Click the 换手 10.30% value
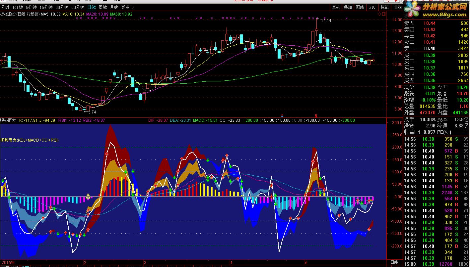The width and height of the screenshot is (470, 267). pyautogui.click(x=428, y=119)
